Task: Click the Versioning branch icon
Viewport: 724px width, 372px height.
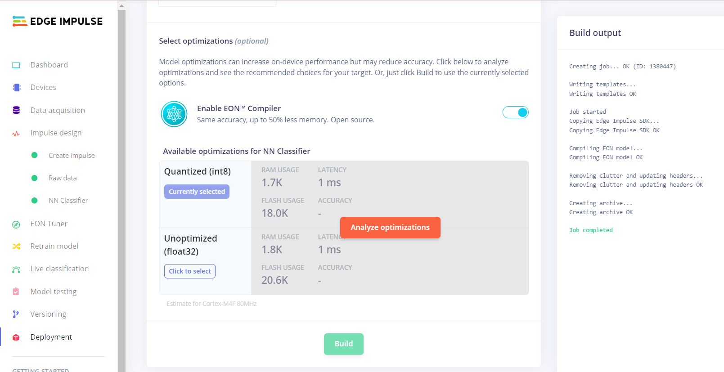Action: tap(16, 314)
